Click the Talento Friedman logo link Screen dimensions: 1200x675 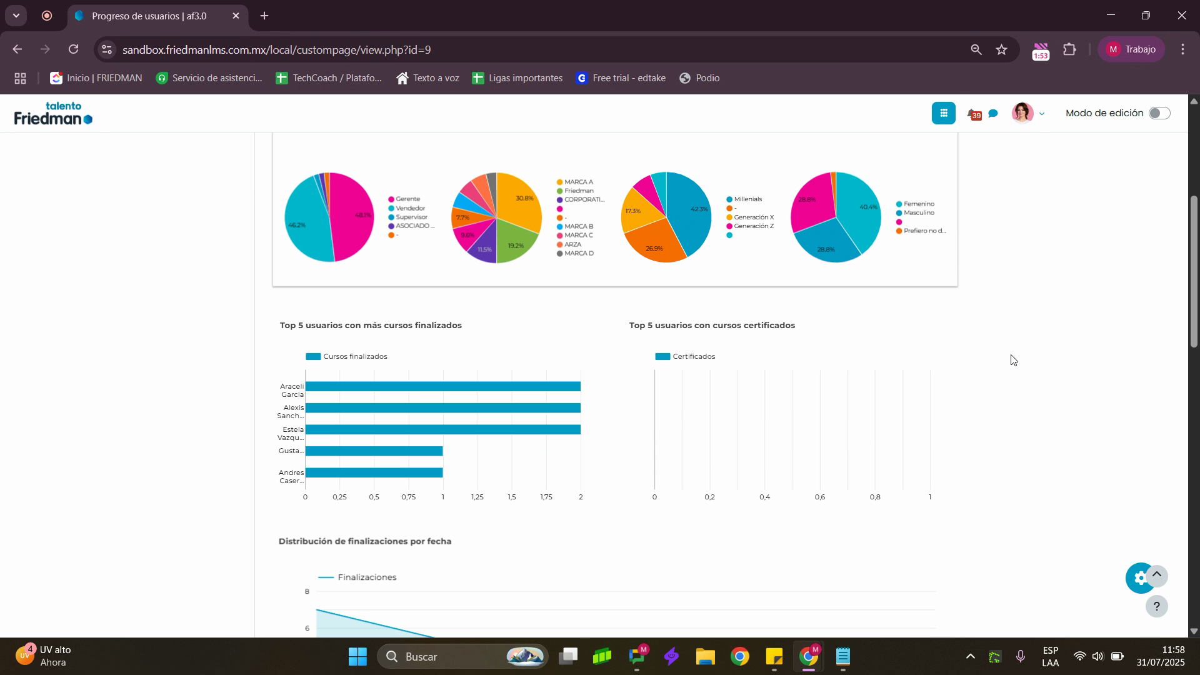[x=53, y=113]
